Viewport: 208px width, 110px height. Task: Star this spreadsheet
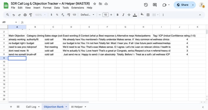click(x=95, y=4)
